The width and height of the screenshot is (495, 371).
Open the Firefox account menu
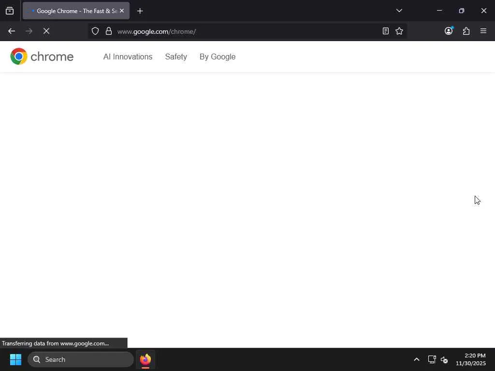pos(449,31)
